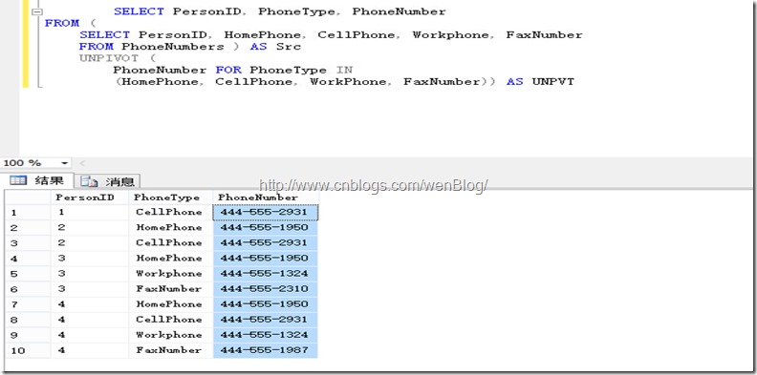The height and width of the screenshot is (375, 757).
Task: Select row header 1 in results grid
Action: [x=27, y=213]
